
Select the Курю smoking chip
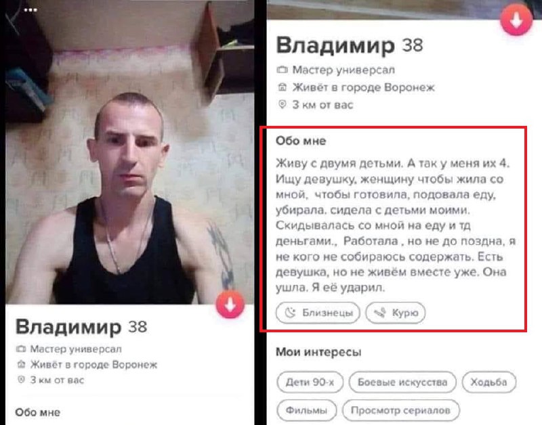pyautogui.click(x=395, y=313)
